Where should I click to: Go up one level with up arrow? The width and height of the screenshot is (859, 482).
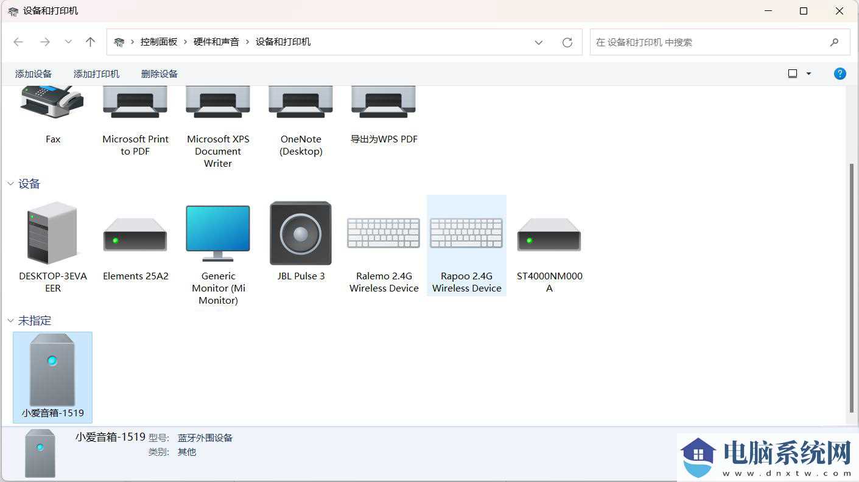point(91,42)
